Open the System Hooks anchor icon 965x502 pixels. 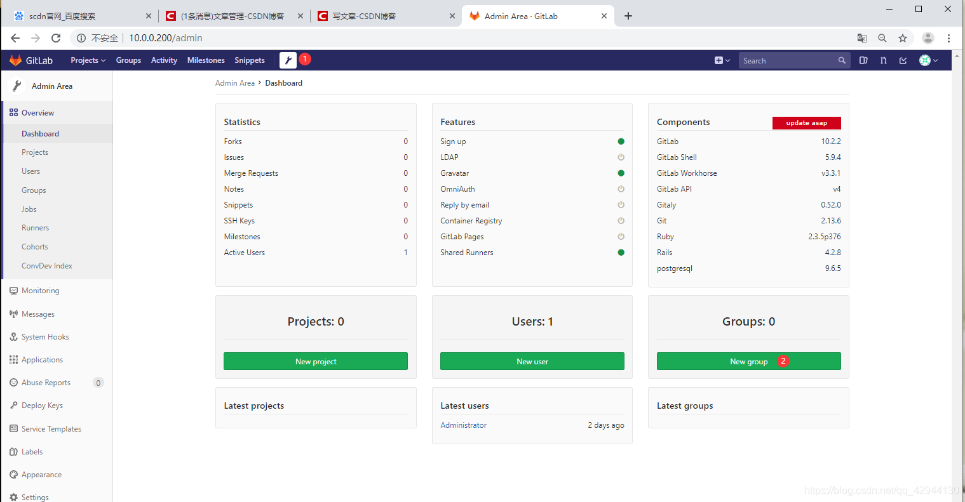click(x=13, y=337)
